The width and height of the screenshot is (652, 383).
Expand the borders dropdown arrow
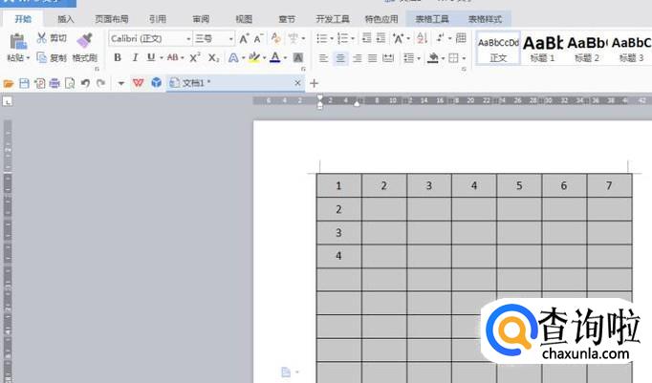click(464, 58)
